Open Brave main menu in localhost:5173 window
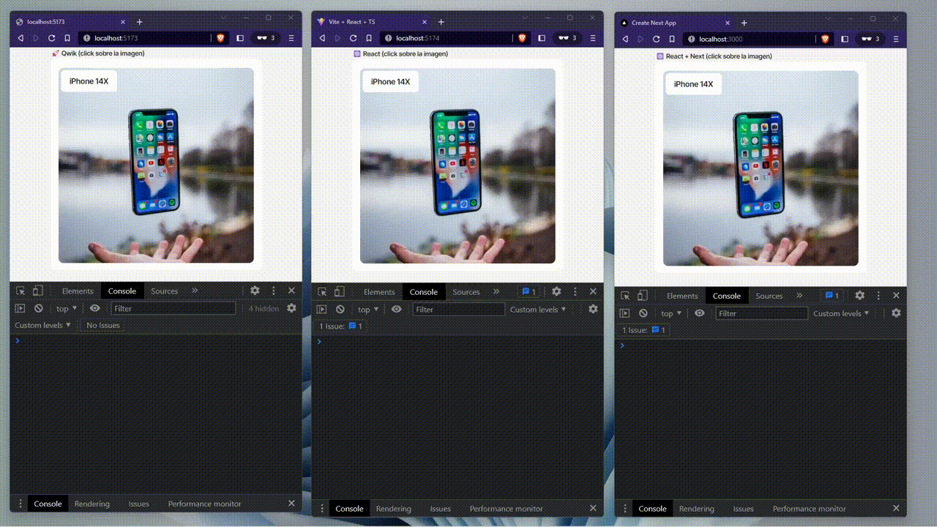937x527 pixels. pos(291,38)
